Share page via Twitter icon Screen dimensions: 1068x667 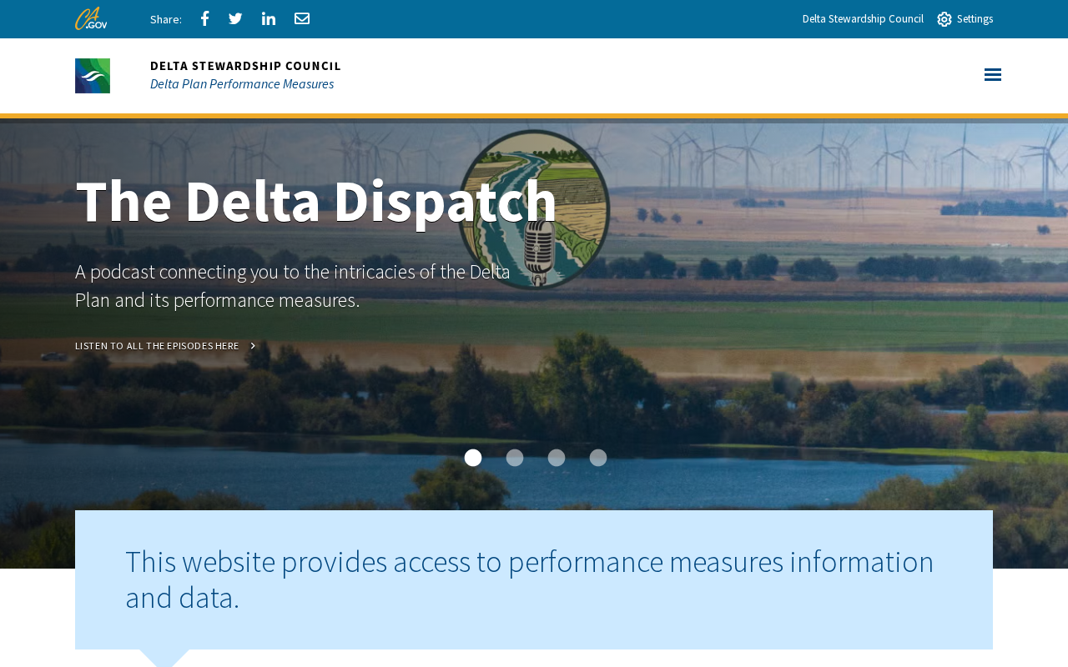pyautogui.click(x=235, y=18)
